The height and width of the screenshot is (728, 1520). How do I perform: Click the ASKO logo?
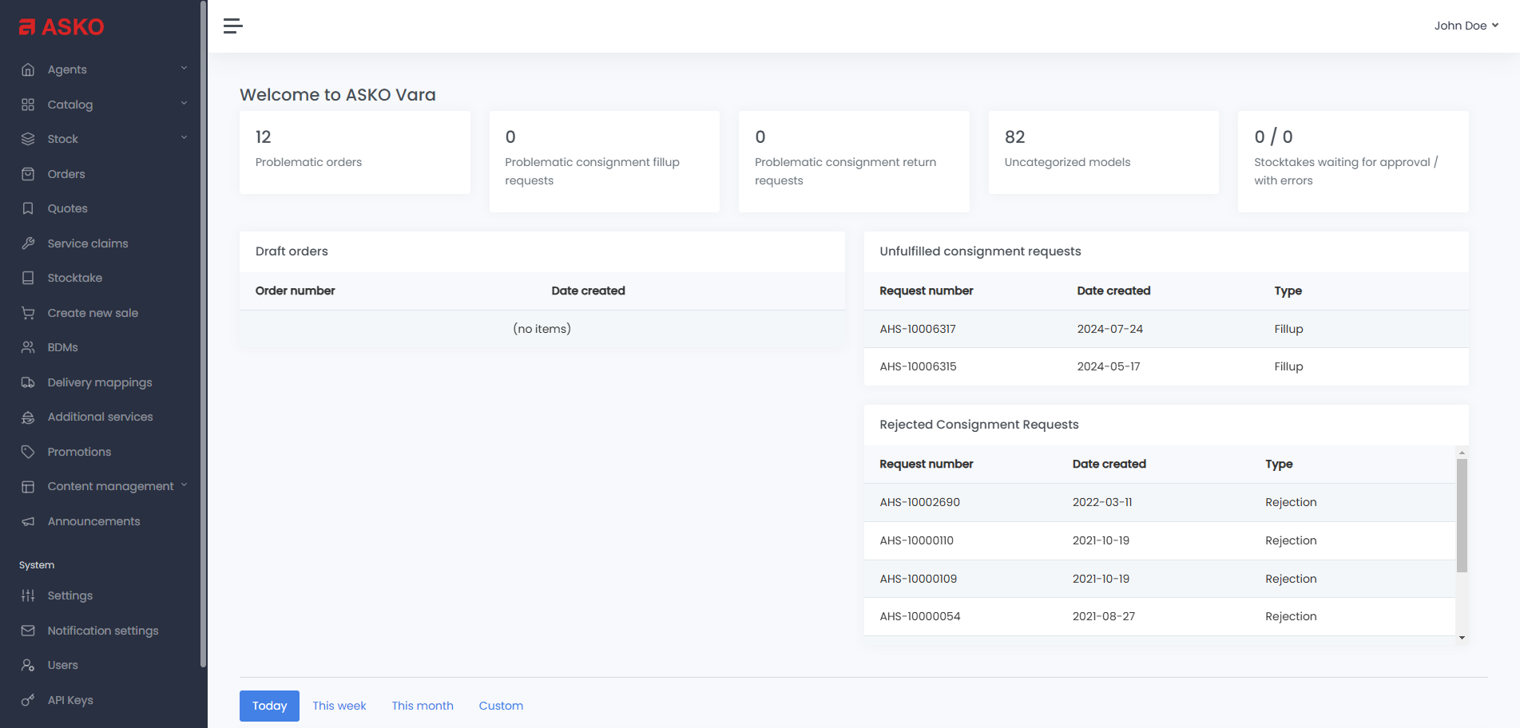click(62, 27)
